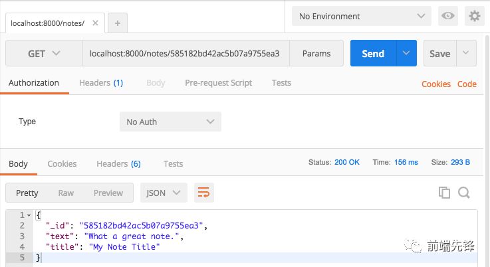Switch to the request Headers tab
Image resolution: width=490 pixels, height=267 pixels.
101,83
